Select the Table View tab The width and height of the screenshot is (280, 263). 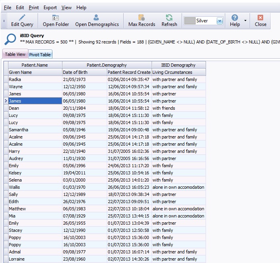15,54
